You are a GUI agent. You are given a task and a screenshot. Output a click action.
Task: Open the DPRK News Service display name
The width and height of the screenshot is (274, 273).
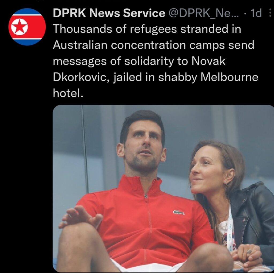tap(109, 13)
